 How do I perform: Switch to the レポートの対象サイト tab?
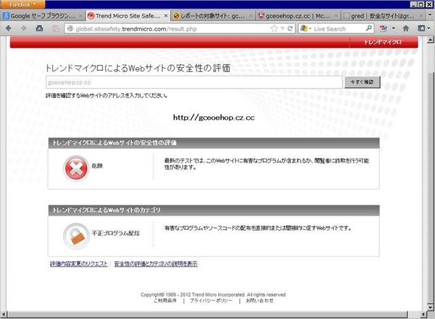[213, 16]
